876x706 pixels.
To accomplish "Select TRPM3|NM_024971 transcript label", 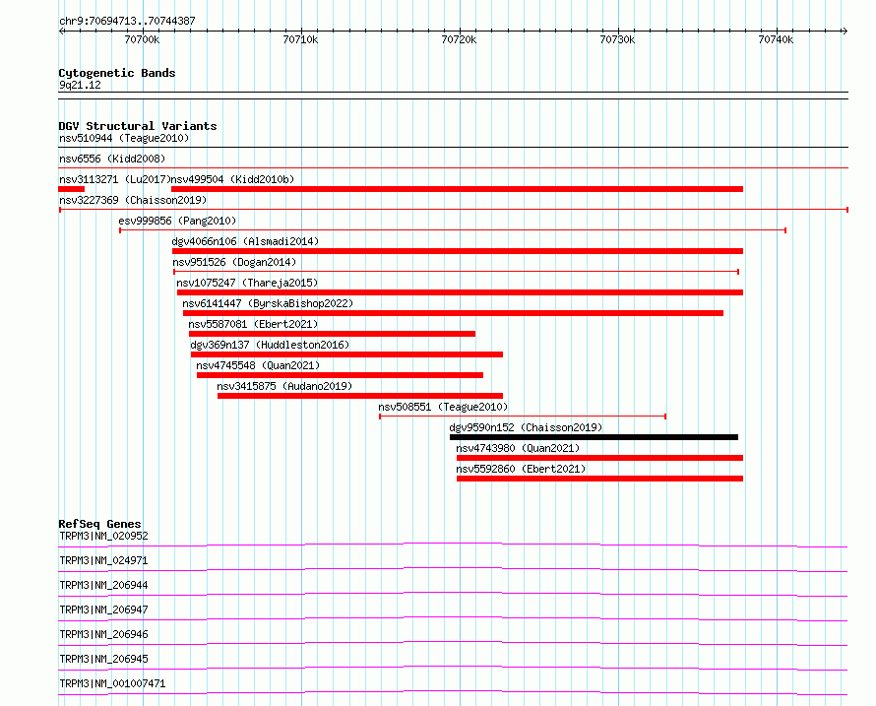I will pyautogui.click(x=103, y=560).
